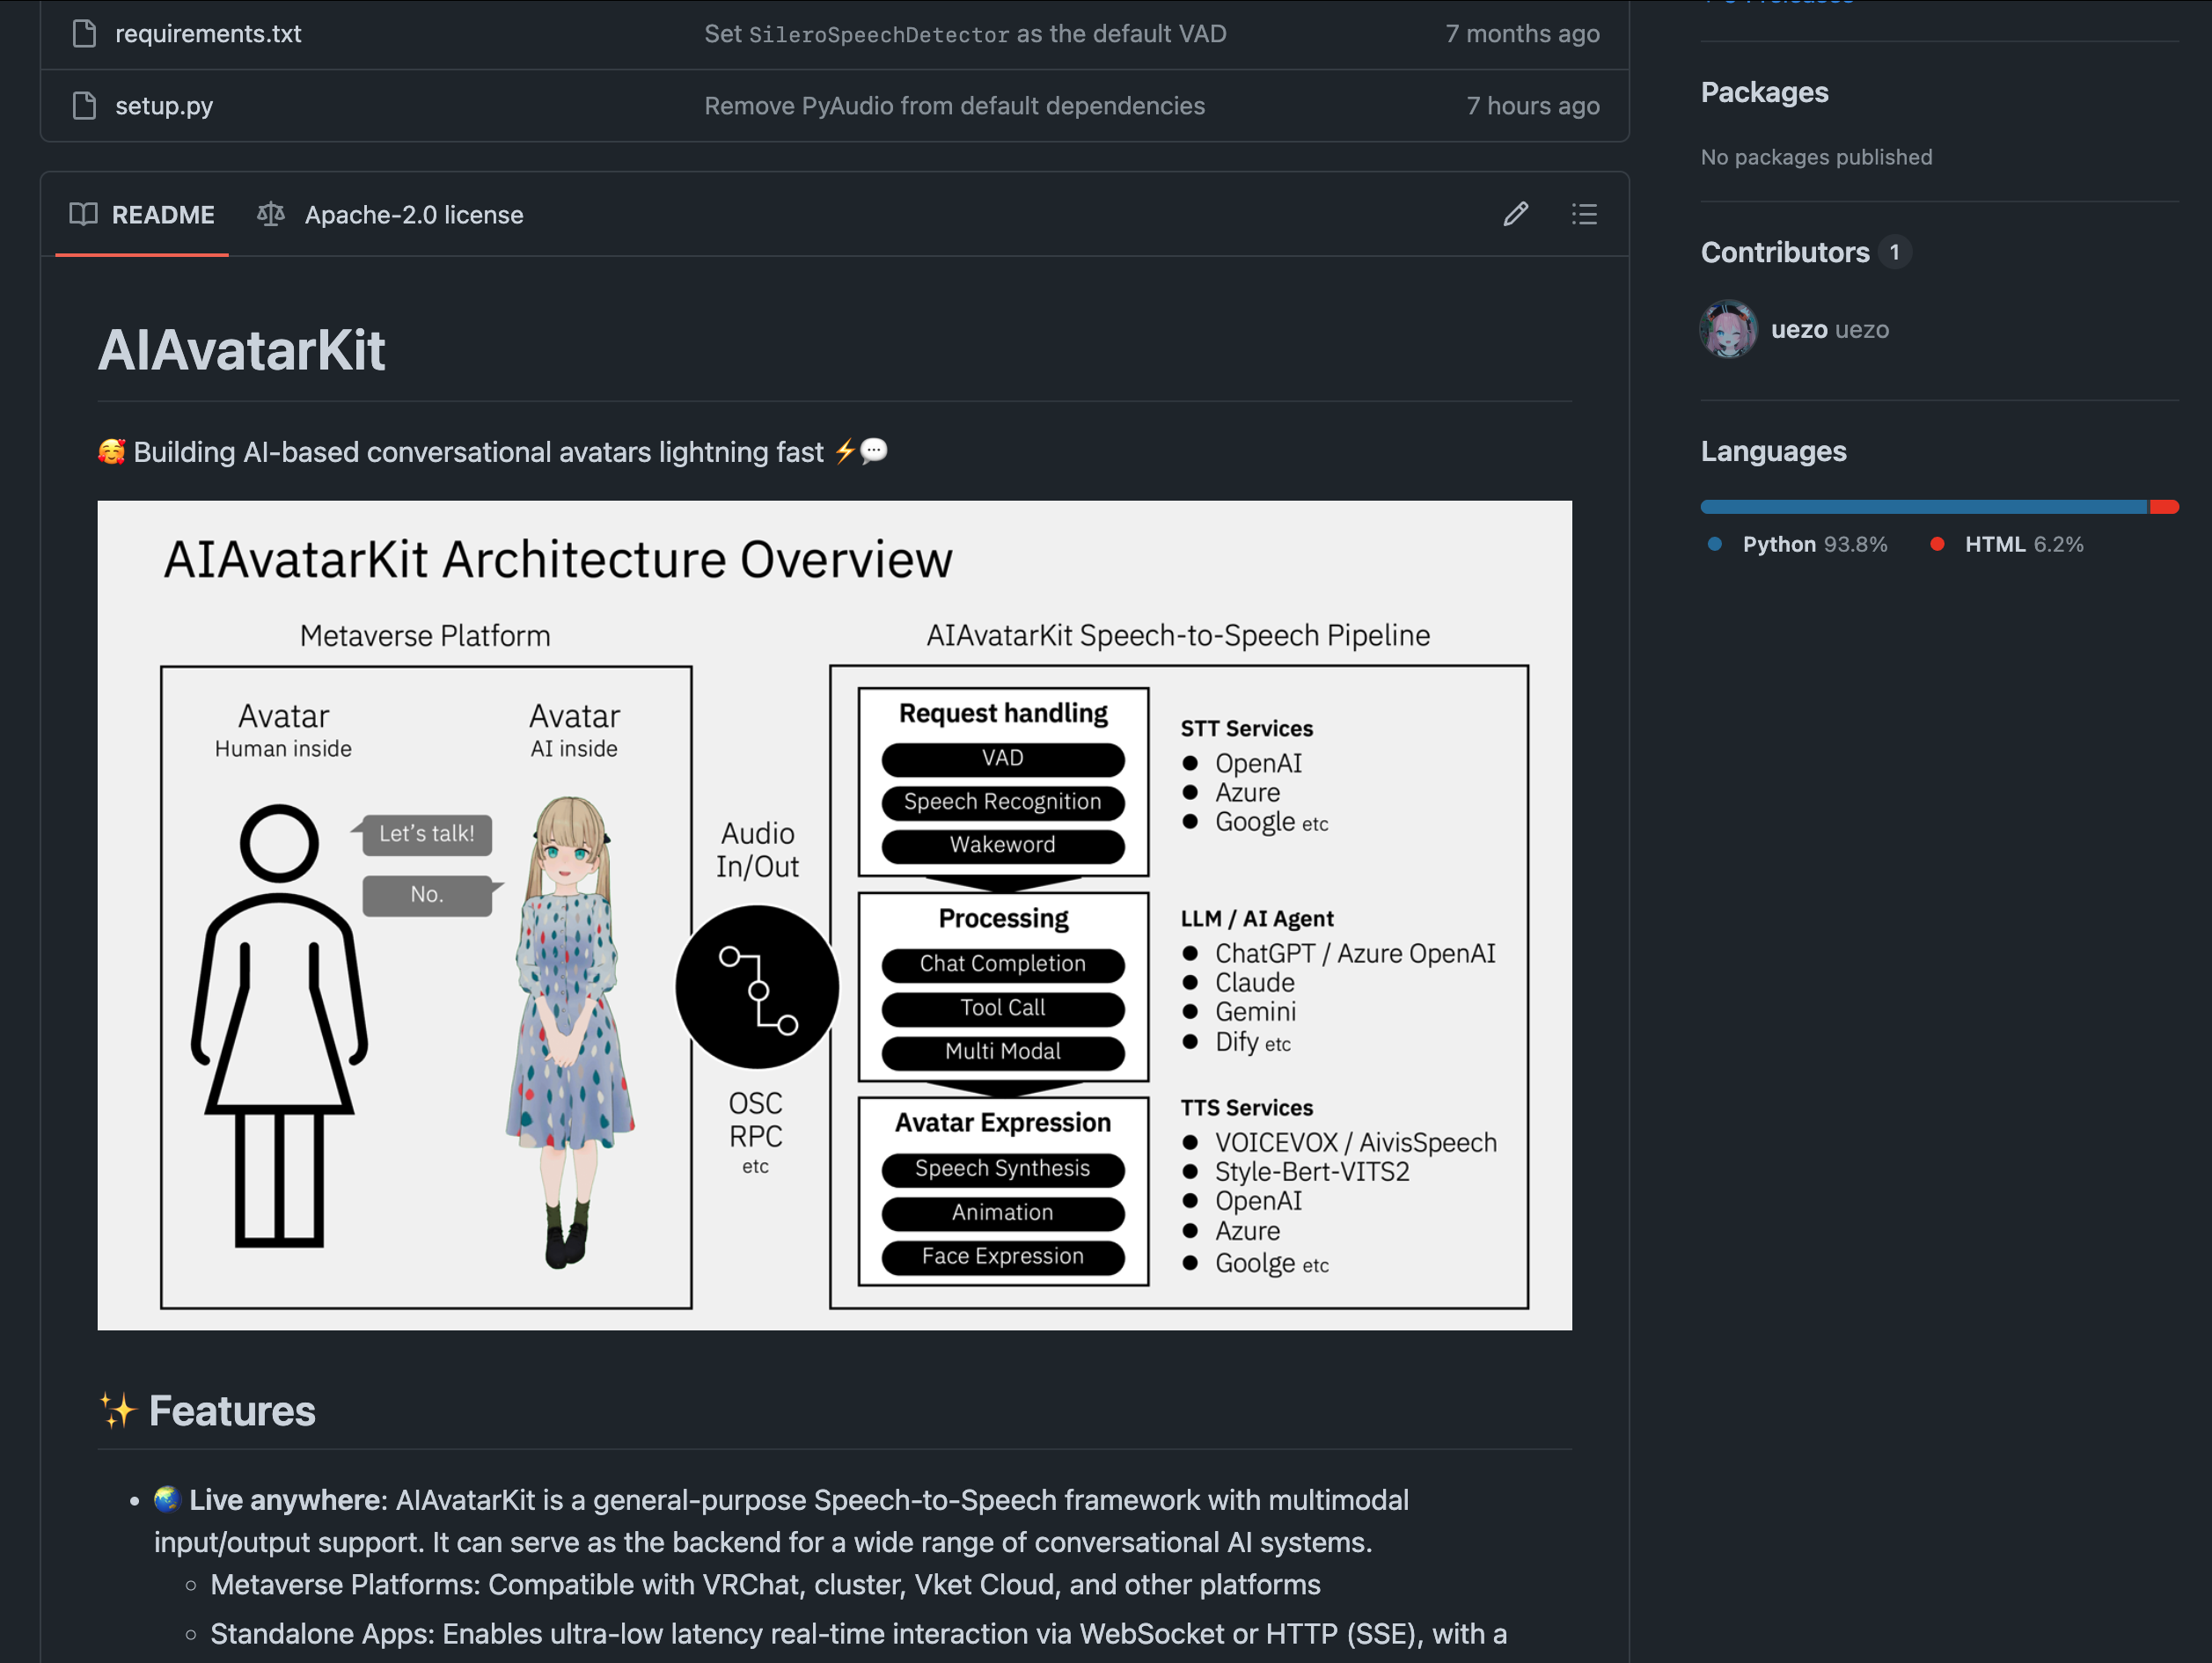
Task: Edit the README with the pencil icon
Action: 1515,214
